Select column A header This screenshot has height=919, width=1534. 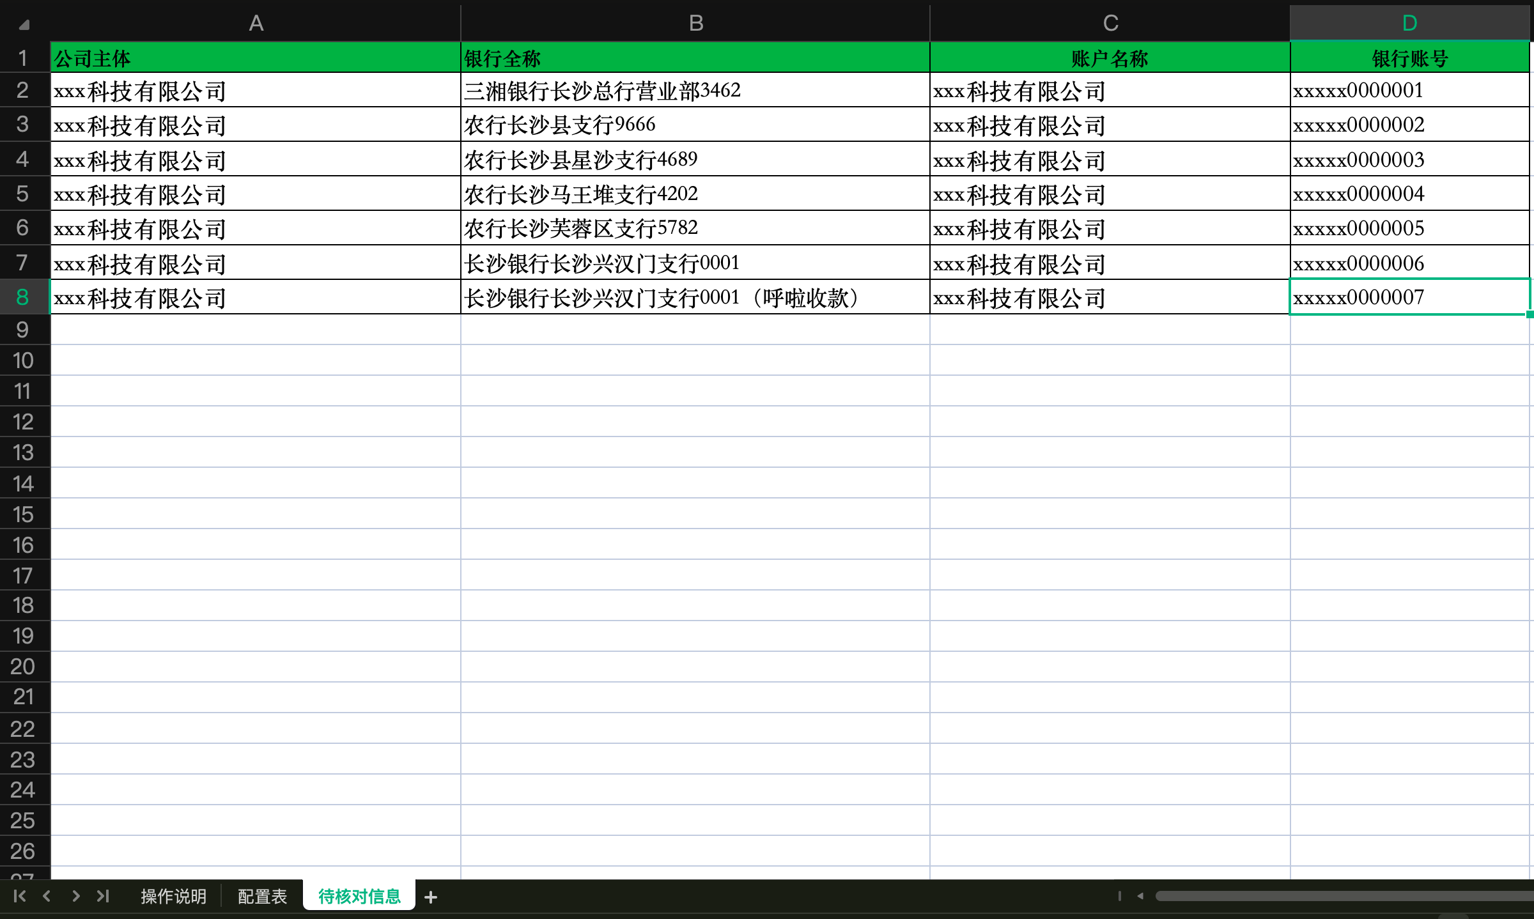tap(256, 23)
